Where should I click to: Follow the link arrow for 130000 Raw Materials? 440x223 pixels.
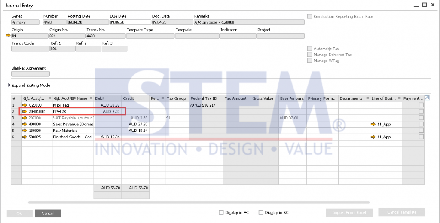pos(25,131)
